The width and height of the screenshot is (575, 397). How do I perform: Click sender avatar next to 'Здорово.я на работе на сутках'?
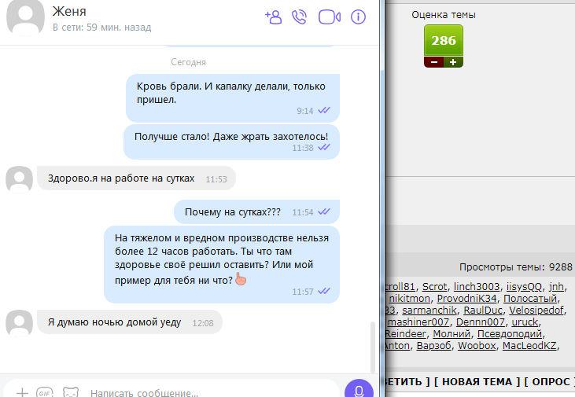[x=19, y=179]
